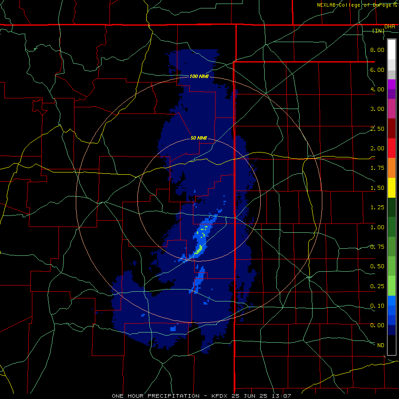
Task: Pick the navy legend swatch above ND
Action: (391, 330)
